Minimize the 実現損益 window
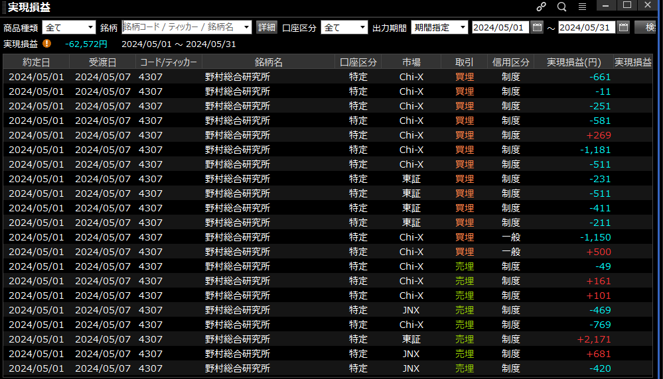This screenshot has width=663, height=379. pyautogui.click(x=605, y=5)
